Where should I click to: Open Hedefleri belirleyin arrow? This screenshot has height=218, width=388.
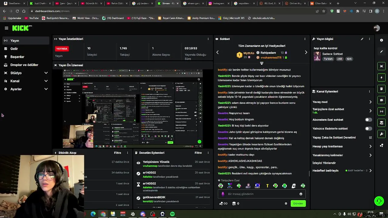(370, 171)
